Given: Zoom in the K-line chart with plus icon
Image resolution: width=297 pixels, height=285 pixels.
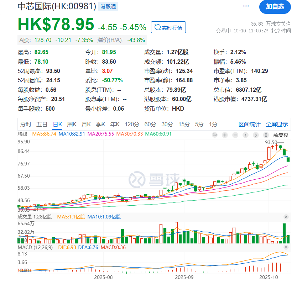Looking at the screenshot, I should [x=225, y=135].
